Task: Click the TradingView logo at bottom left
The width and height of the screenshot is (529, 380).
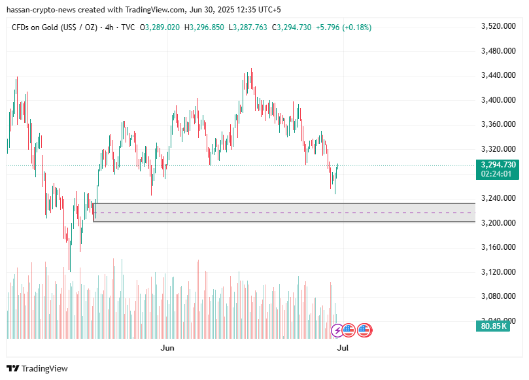Action: (x=37, y=368)
